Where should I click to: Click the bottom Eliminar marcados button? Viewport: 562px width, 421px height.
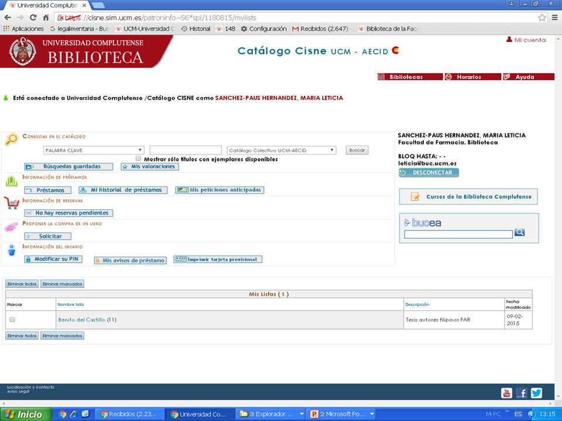[63, 336]
